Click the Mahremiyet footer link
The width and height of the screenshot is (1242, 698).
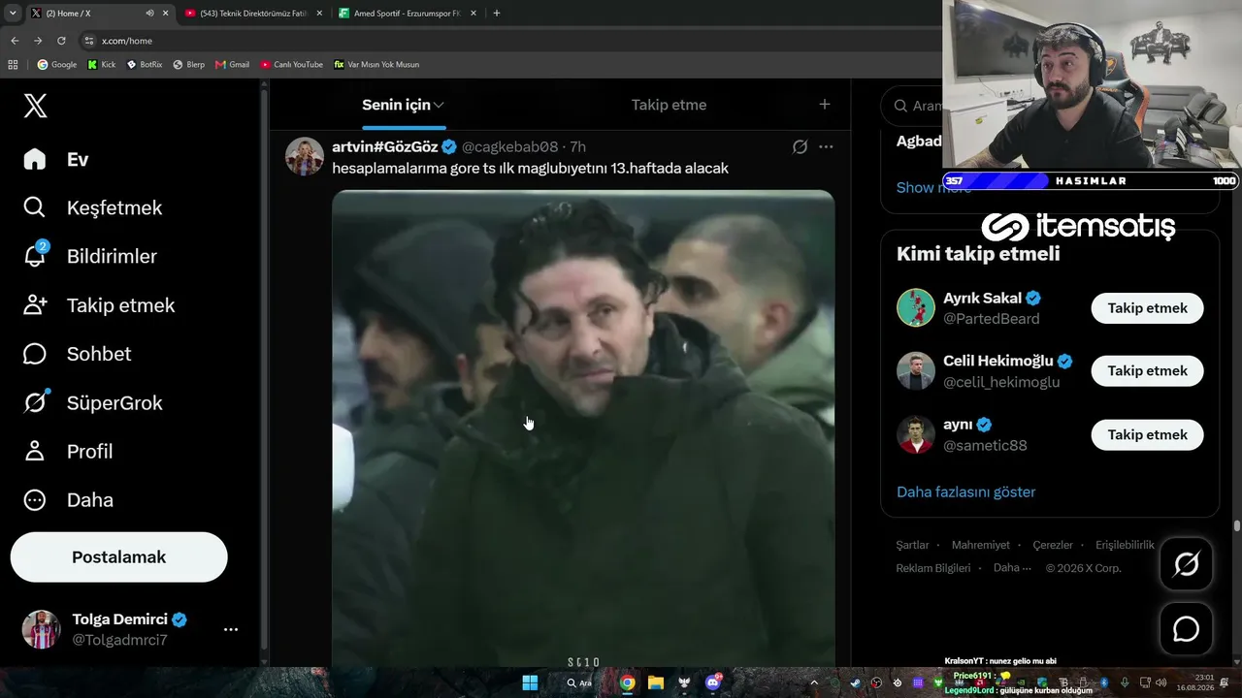(x=981, y=545)
